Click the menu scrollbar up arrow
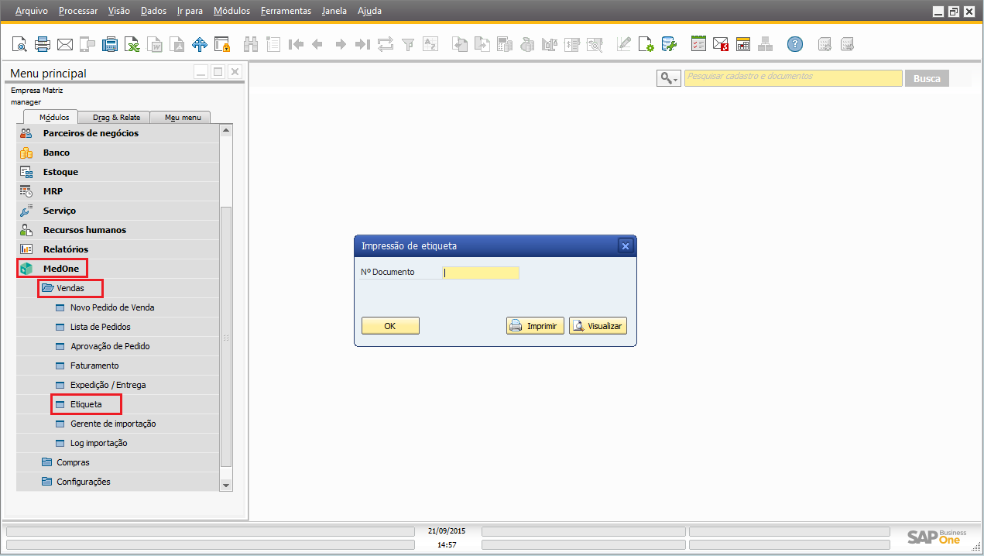984x556 pixels. tap(226, 131)
